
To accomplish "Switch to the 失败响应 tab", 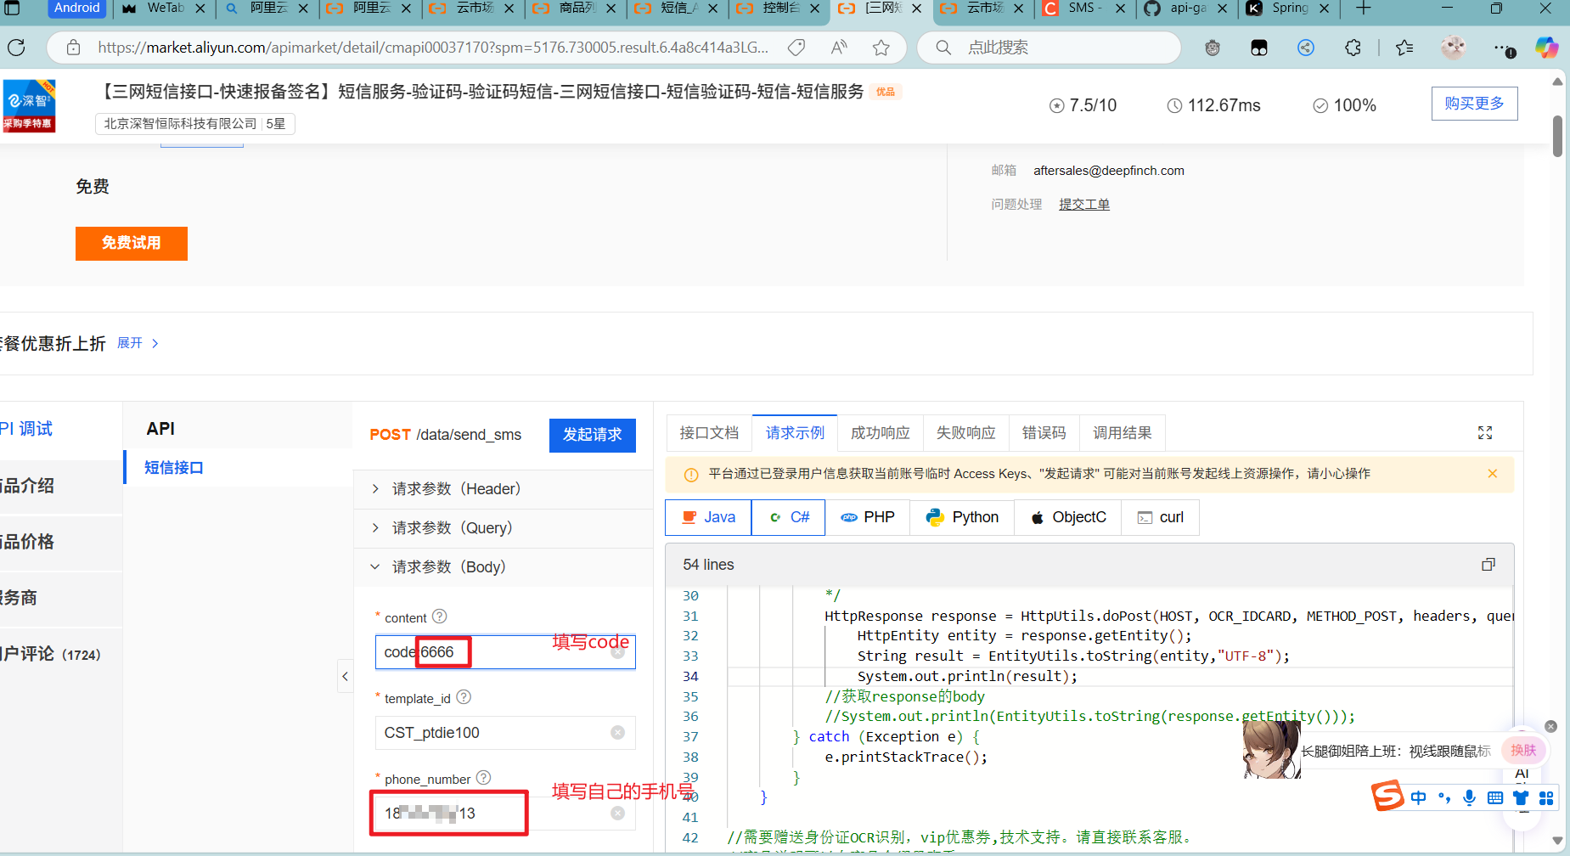I will [966, 433].
